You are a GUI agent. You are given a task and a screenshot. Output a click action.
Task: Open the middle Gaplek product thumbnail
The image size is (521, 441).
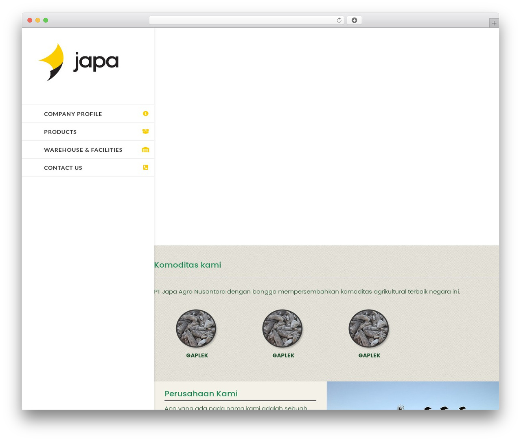[x=282, y=328]
